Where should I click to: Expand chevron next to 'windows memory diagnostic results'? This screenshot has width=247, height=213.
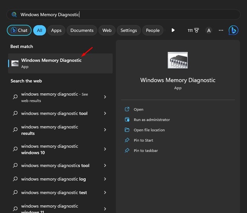click(105, 130)
